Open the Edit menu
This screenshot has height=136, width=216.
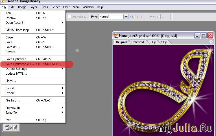click(x=12, y=7)
